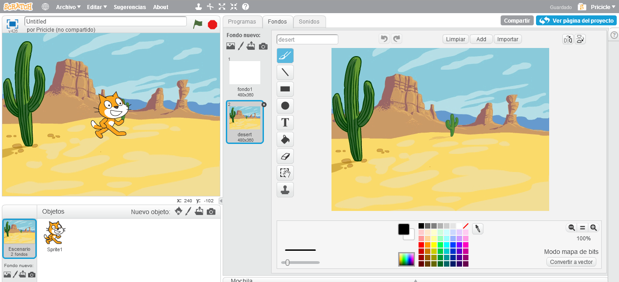Zoom out the paint canvas
The height and width of the screenshot is (282, 619).
click(x=571, y=228)
